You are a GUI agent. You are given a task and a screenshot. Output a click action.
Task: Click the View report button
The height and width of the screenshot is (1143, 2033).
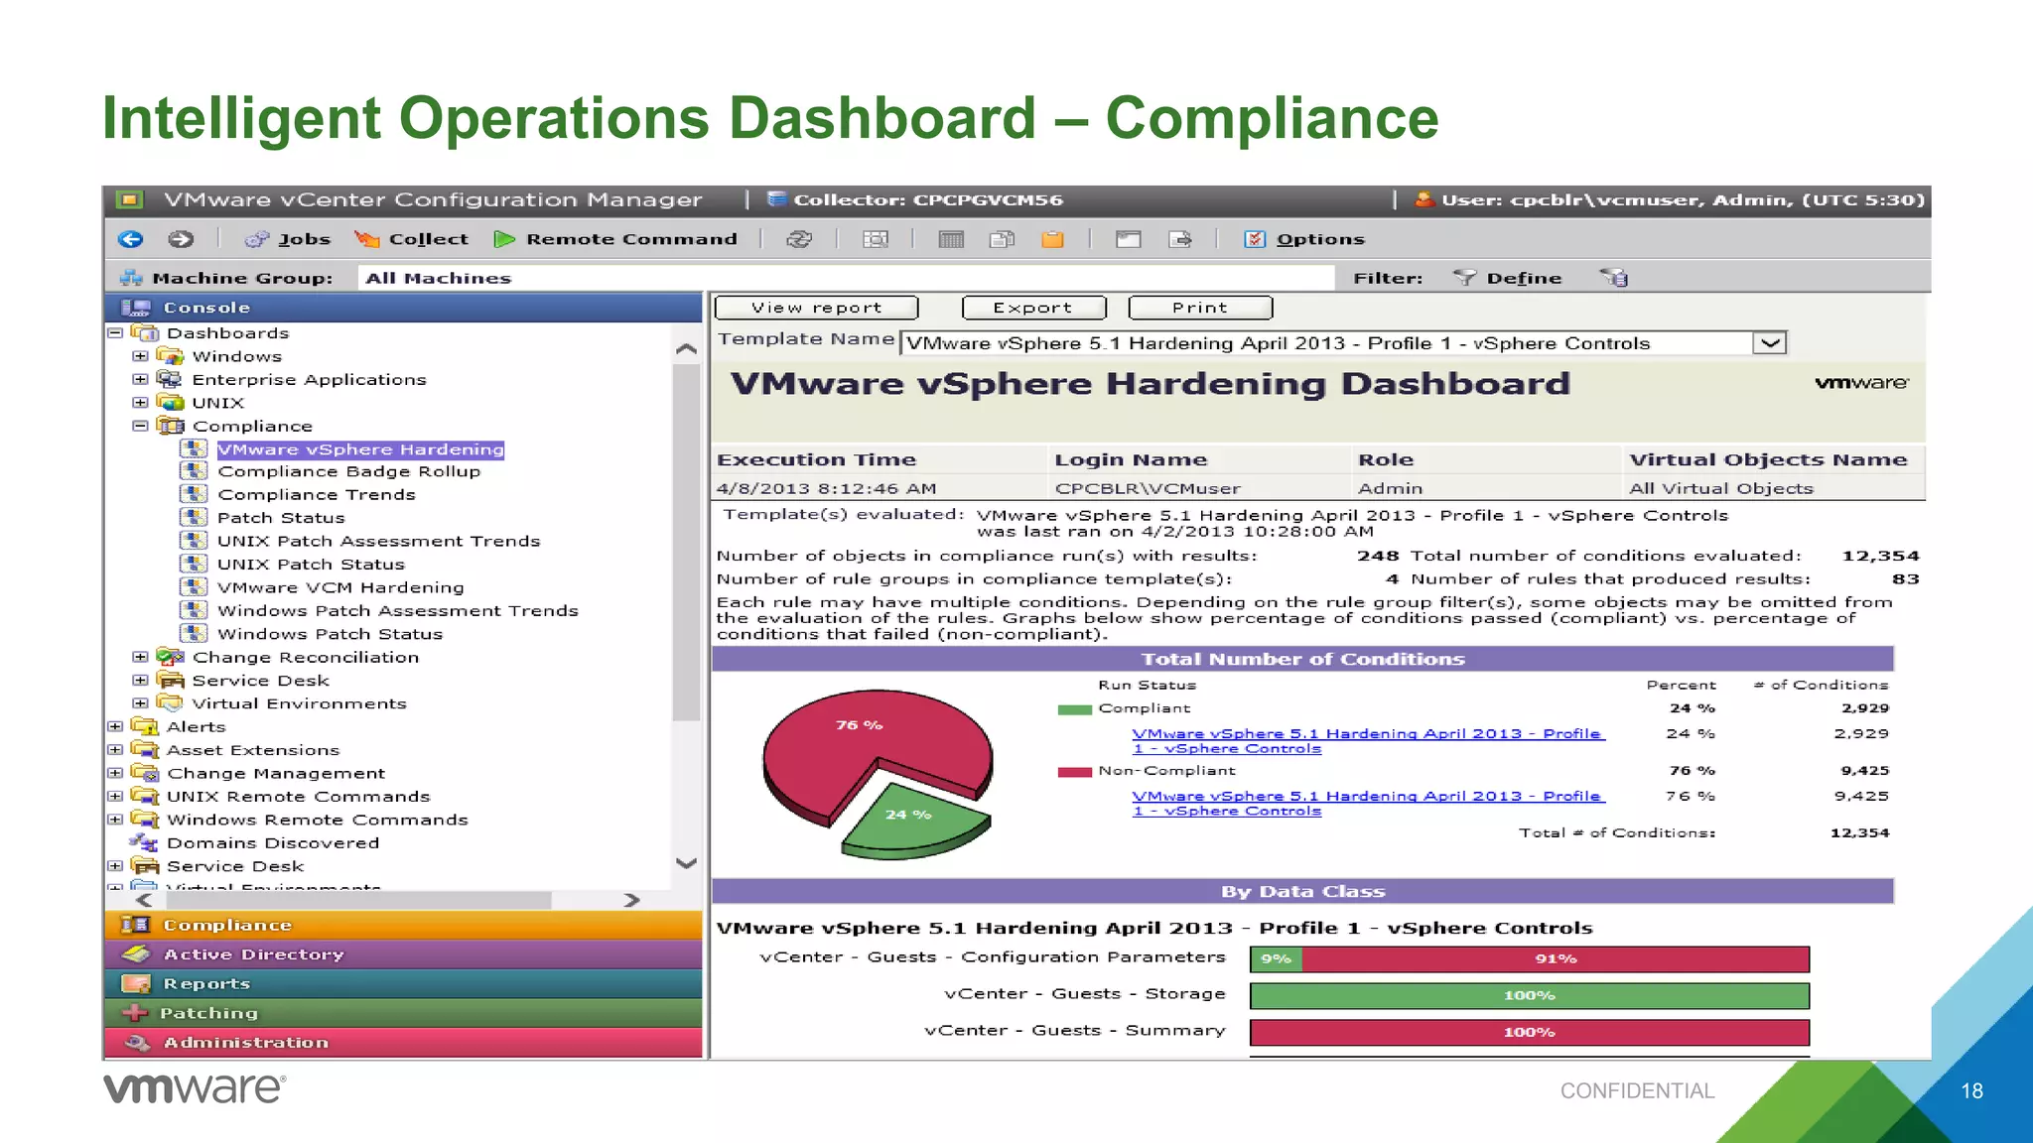(816, 308)
